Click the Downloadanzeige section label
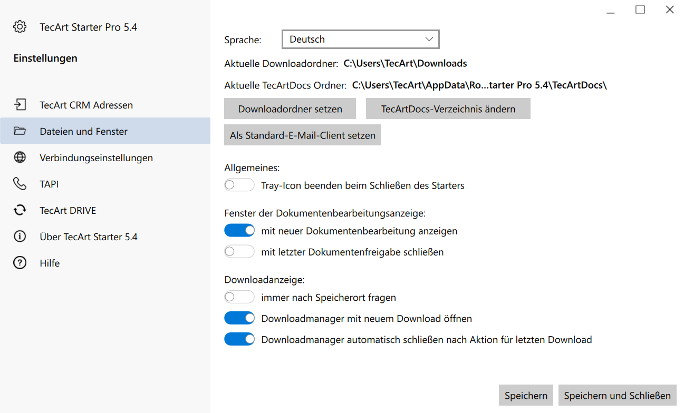The width and height of the screenshot is (684, 413). click(265, 280)
